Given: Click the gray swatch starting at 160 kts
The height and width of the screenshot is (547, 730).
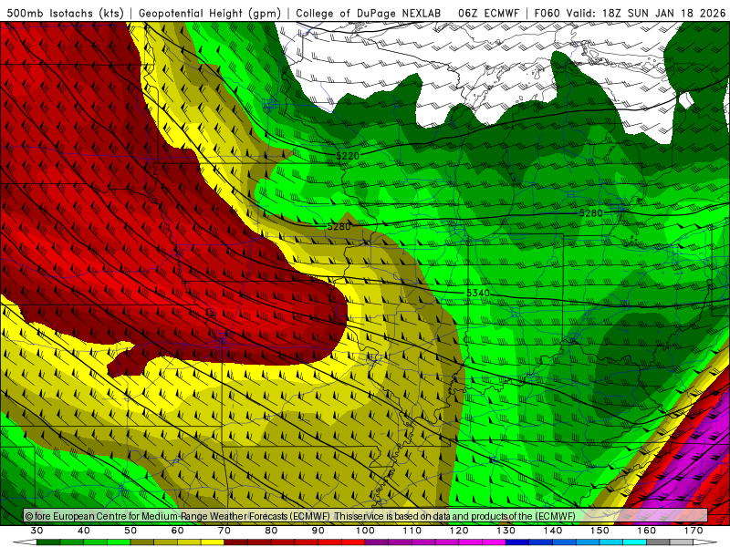Looking at the screenshot, I should [x=658, y=542].
